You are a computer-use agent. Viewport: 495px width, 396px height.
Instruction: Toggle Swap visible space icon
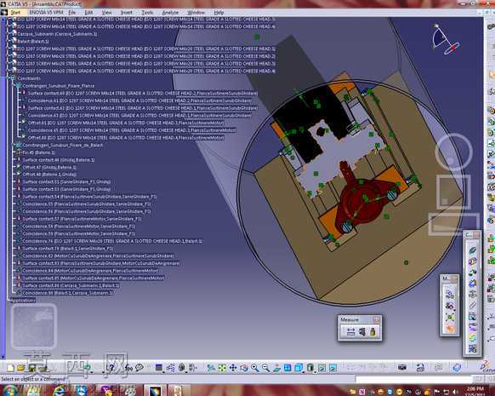tap(333, 368)
